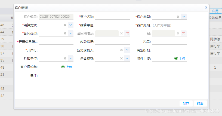Clear the 结算方式 field using X icon
Viewport: 222px width, 116px height.
click(x=65, y=25)
